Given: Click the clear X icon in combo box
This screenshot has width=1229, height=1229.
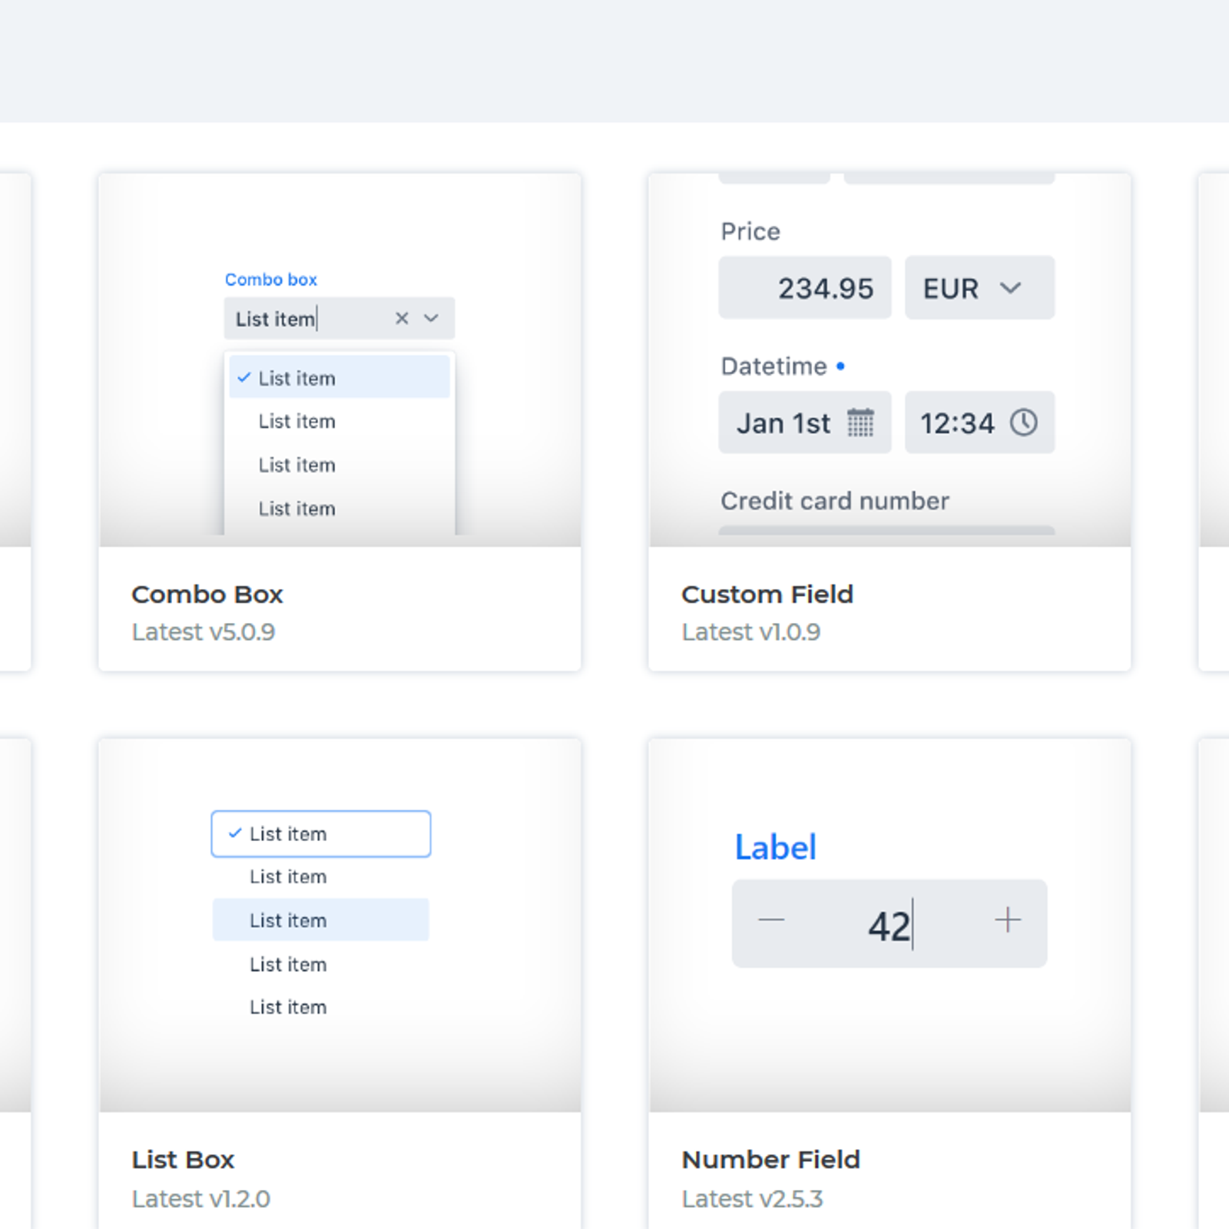Looking at the screenshot, I should click(x=402, y=318).
